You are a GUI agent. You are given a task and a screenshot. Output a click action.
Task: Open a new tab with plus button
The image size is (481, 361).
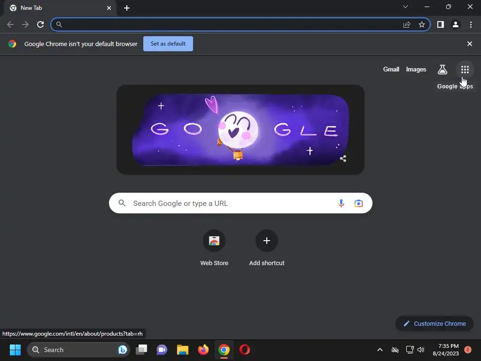coord(127,8)
